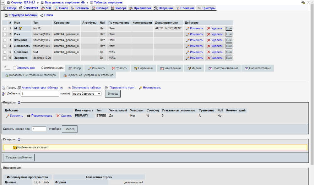Check the Отметить все checkbox

pyautogui.click(x=14, y=68)
